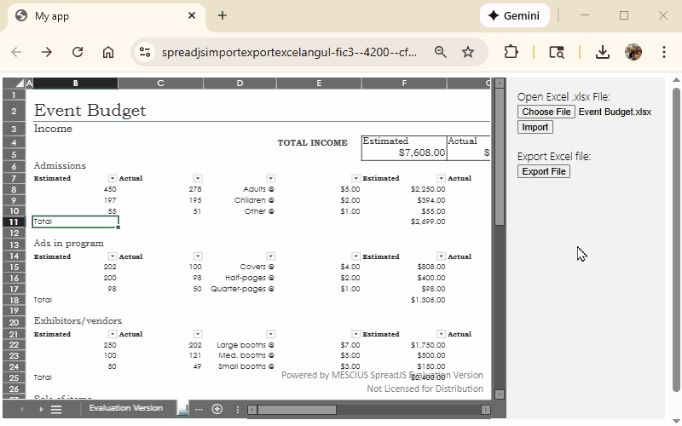Show previous sheet tabs with left arrow
This screenshot has height=426, width=682.
pos(22,409)
